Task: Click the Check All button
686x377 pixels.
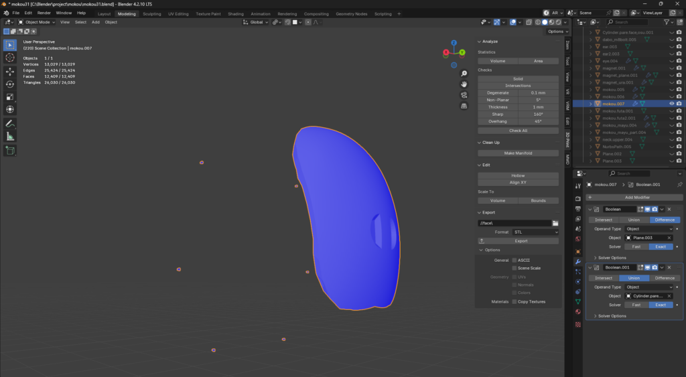Action: point(518,131)
